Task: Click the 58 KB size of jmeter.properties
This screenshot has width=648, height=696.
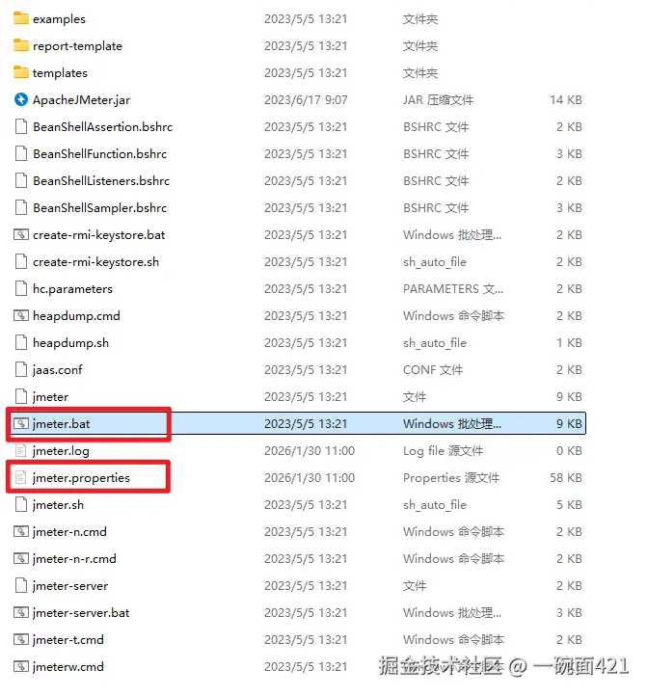Action: 566,478
